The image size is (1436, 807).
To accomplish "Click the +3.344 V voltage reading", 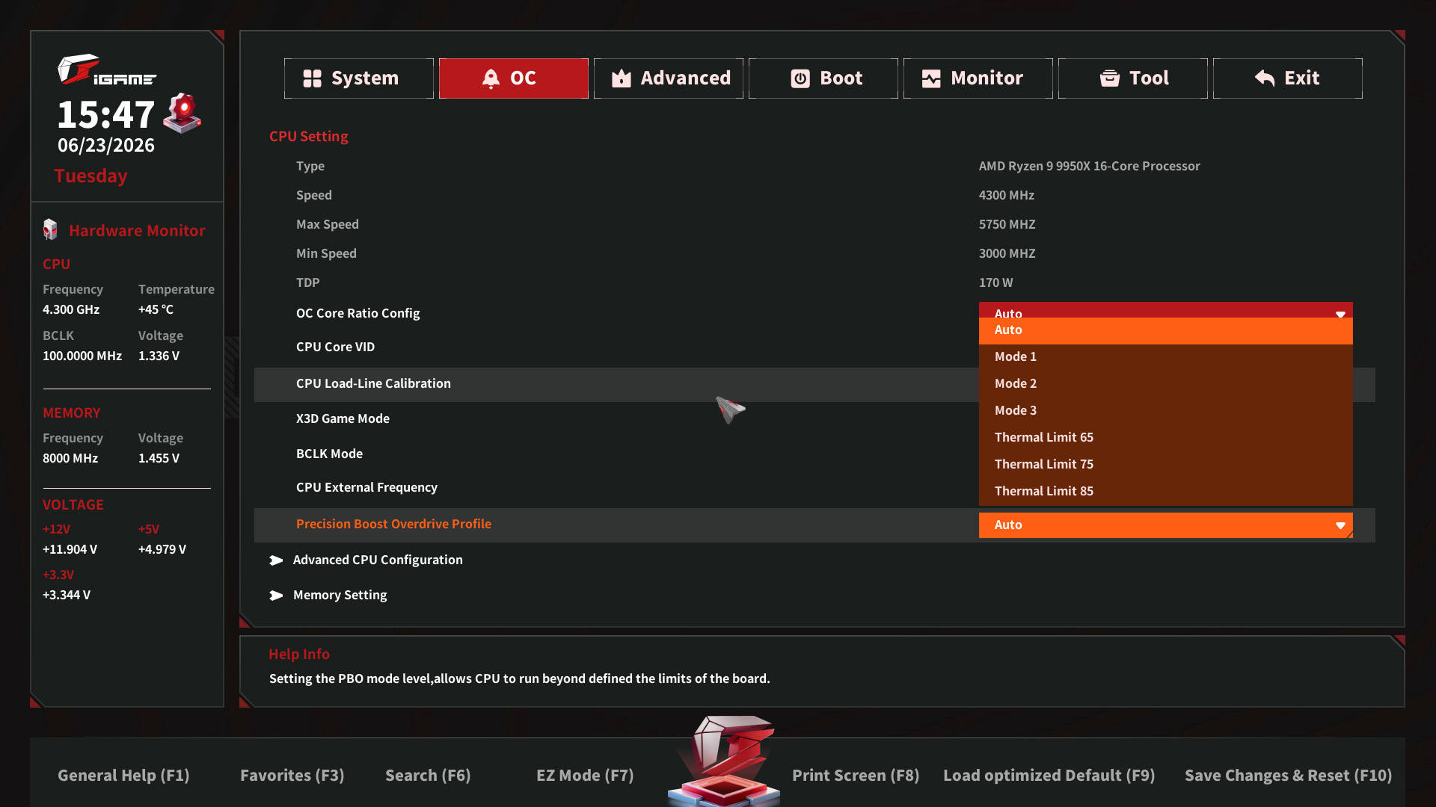I will tap(67, 596).
